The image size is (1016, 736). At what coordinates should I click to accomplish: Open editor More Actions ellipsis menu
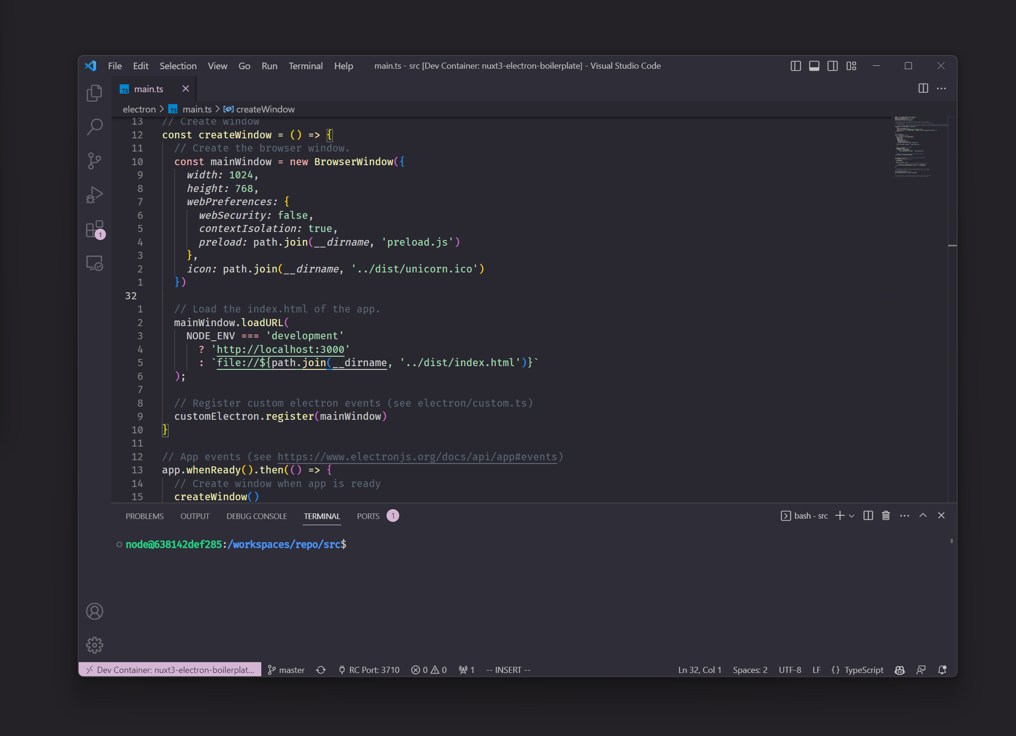pos(941,88)
